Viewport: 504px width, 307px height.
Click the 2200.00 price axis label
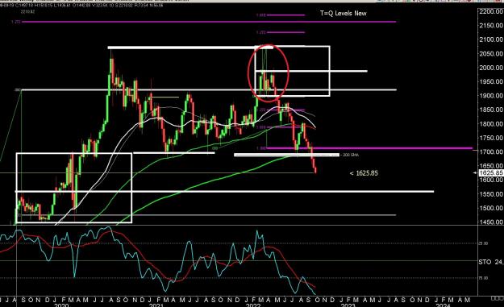coord(491,11)
